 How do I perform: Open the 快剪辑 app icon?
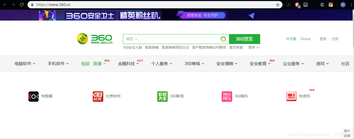point(34,96)
